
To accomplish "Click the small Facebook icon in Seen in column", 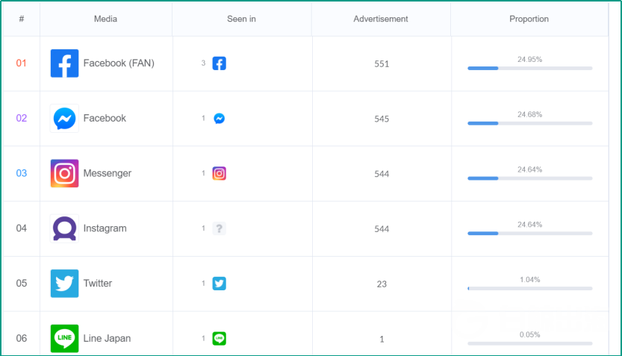I will pos(219,63).
